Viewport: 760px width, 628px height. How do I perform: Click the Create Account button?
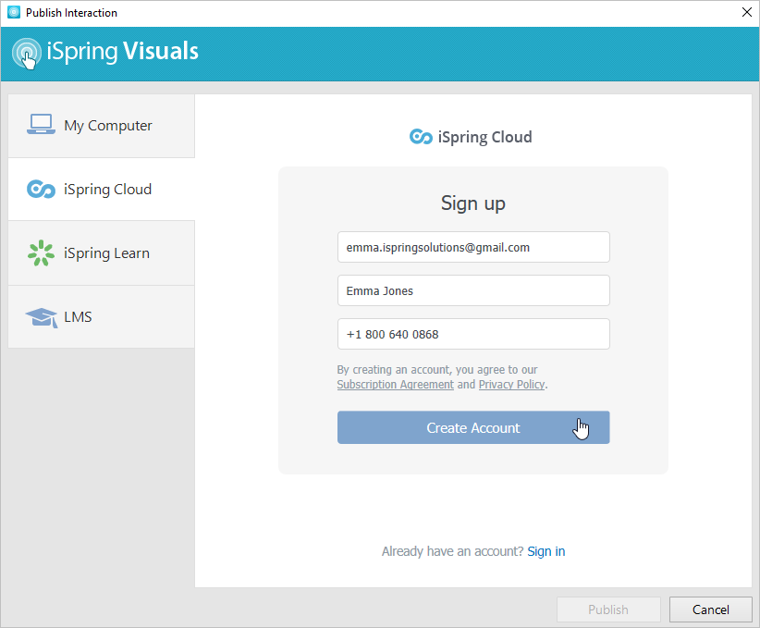(473, 427)
